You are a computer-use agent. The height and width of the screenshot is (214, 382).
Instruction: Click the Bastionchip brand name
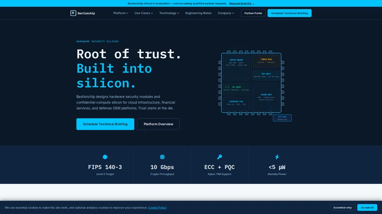point(86,13)
